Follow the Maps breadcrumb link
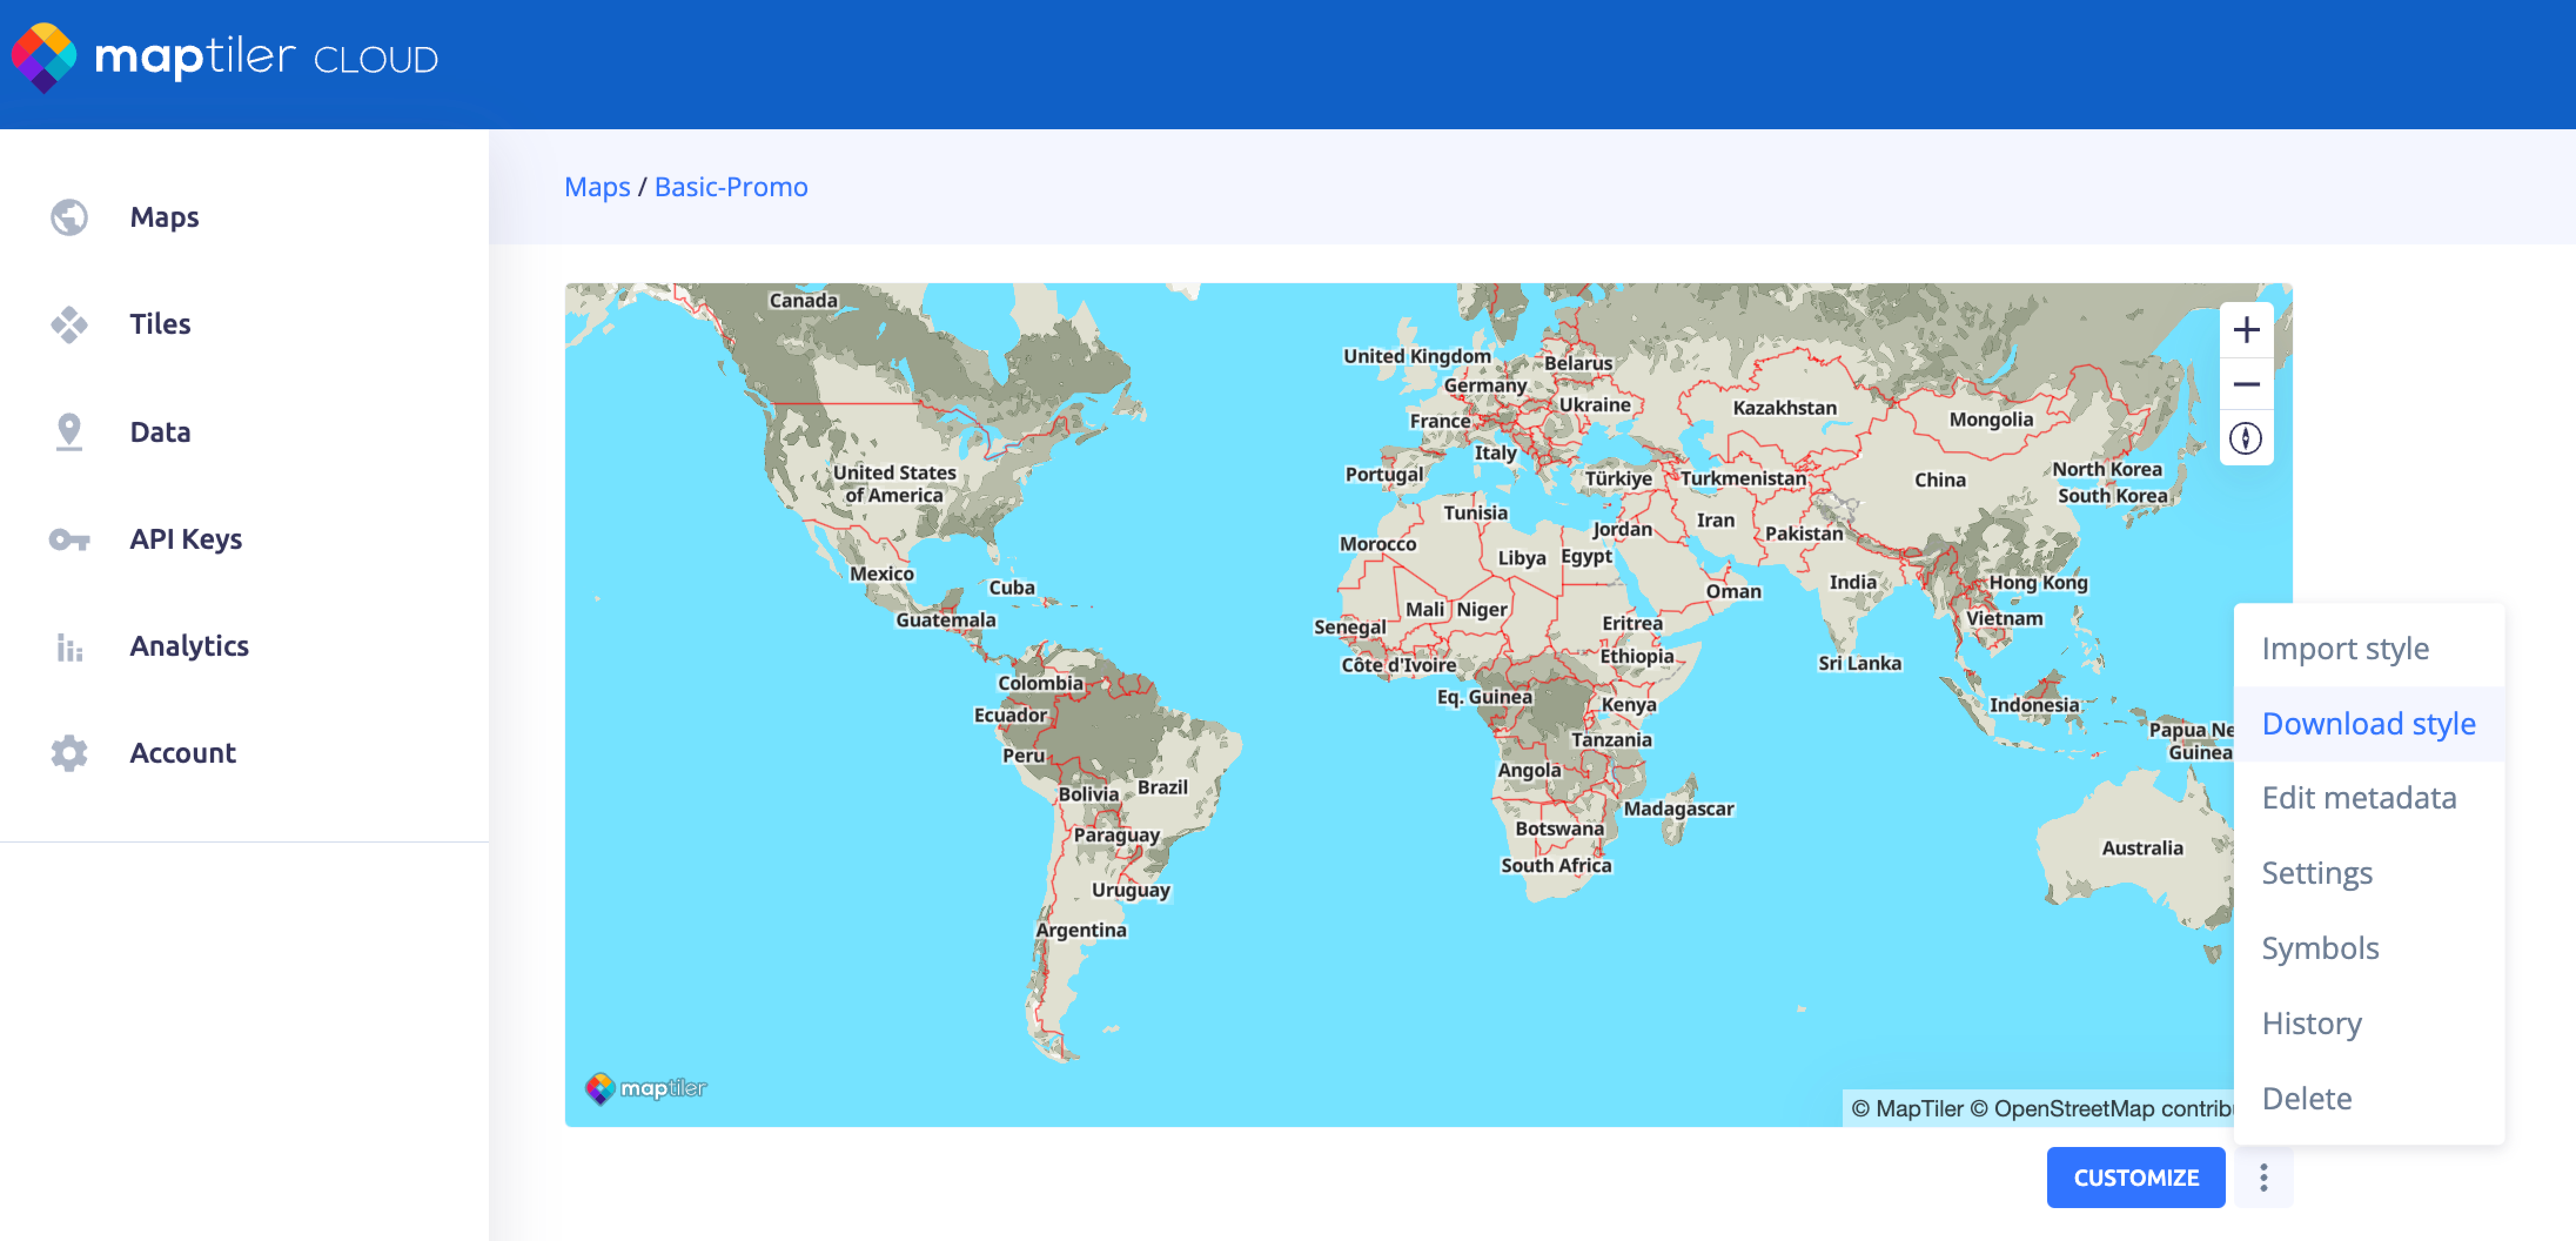This screenshot has width=2576, height=1241. (x=597, y=187)
